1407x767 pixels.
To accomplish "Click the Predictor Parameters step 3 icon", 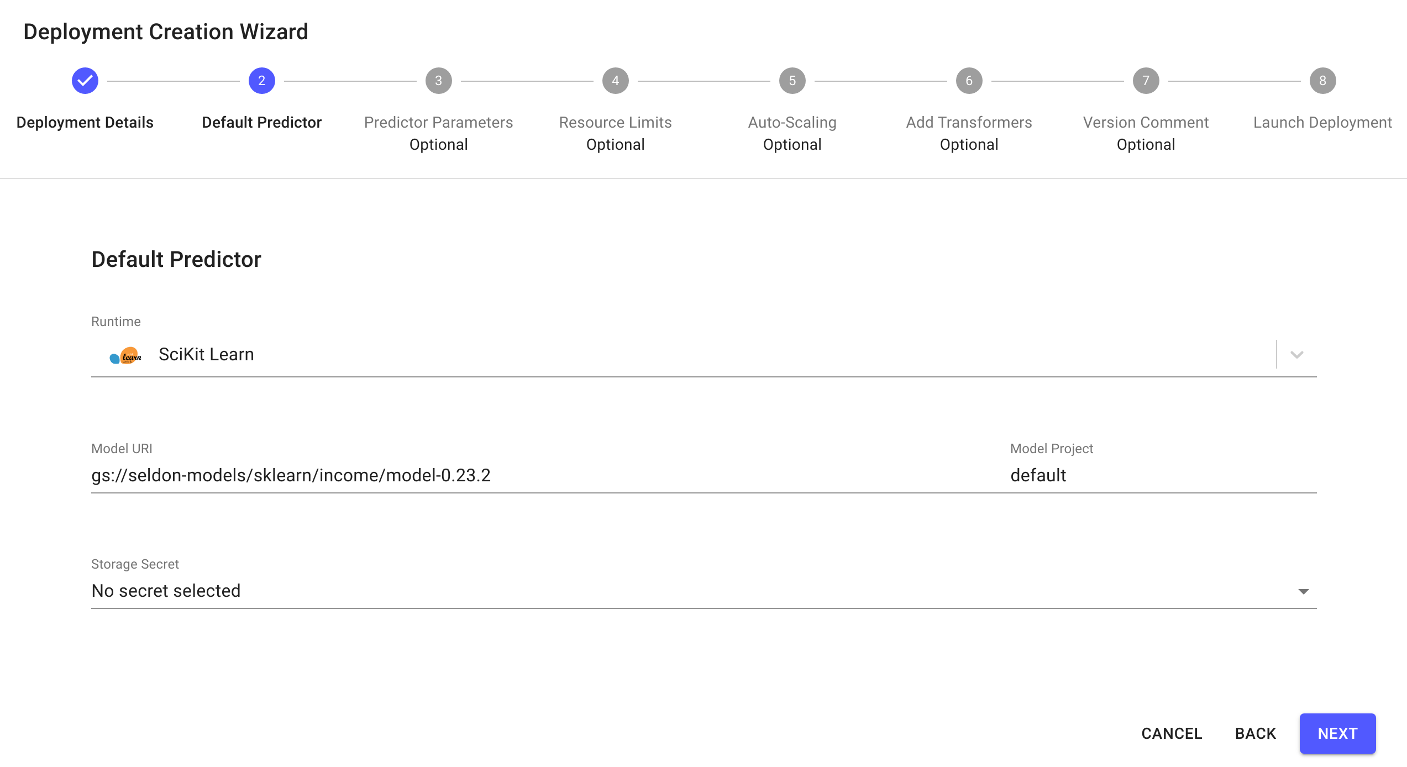I will click(x=438, y=81).
